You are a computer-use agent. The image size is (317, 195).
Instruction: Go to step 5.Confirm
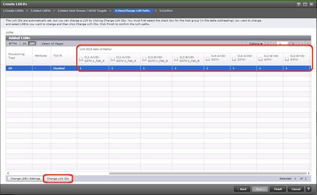(x=166, y=11)
